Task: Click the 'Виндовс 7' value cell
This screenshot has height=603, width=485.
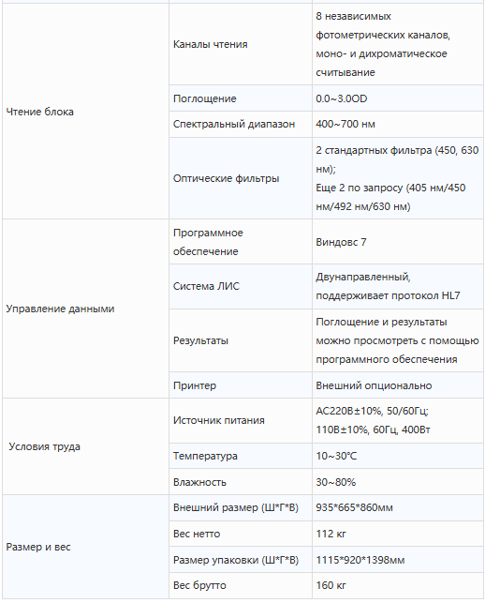Action: click(x=397, y=242)
